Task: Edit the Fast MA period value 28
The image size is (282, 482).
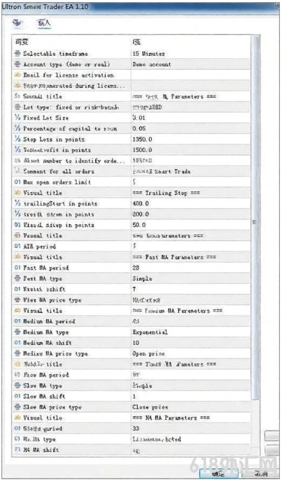Action: 136,267
